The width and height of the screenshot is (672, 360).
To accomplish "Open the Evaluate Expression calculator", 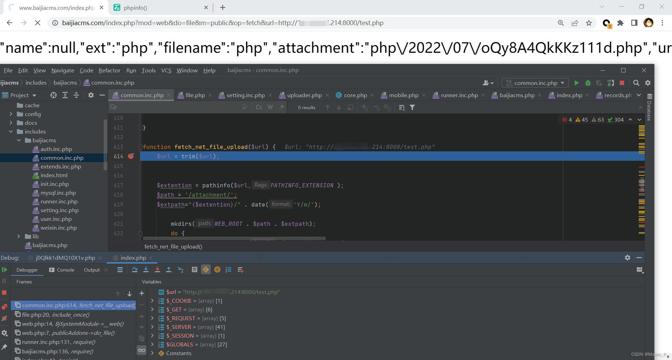I will tap(195, 269).
